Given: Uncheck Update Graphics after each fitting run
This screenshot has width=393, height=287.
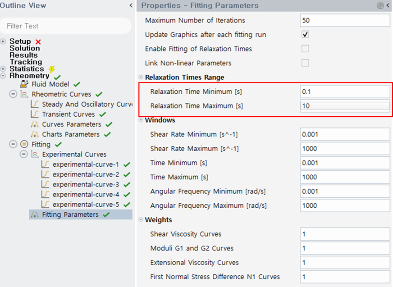Looking at the screenshot, I should (305, 34).
